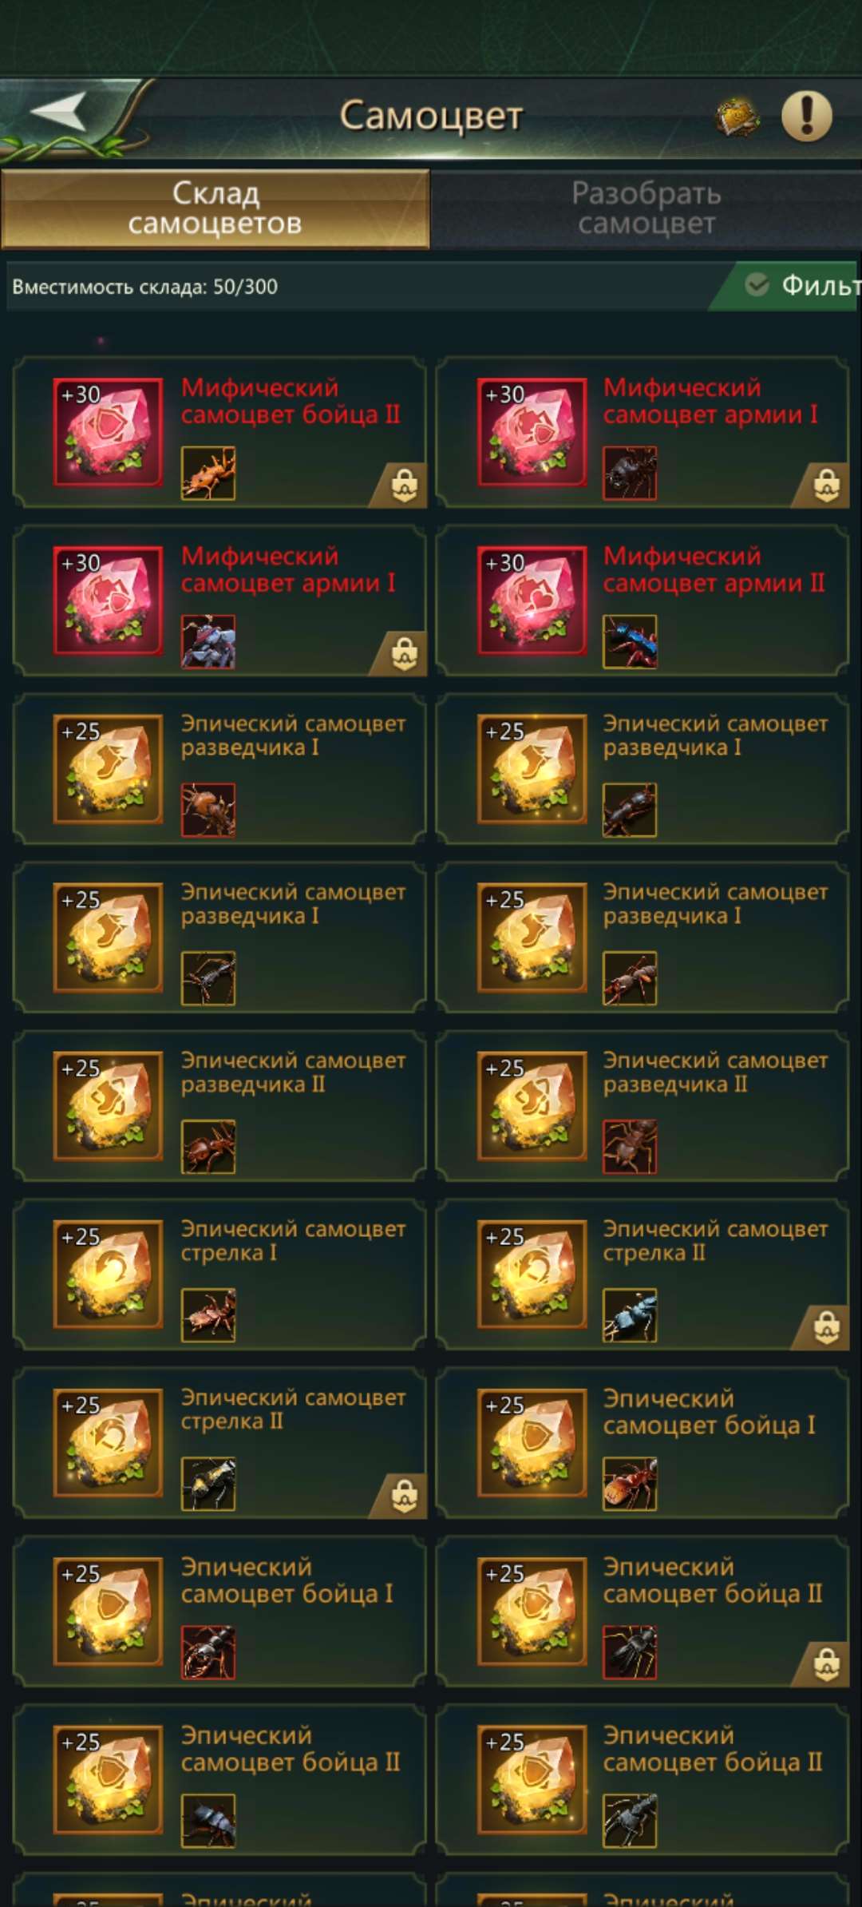Toggle lock on Мифический самоцвет бойца II
This screenshot has width=862, height=1907.
(x=405, y=484)
